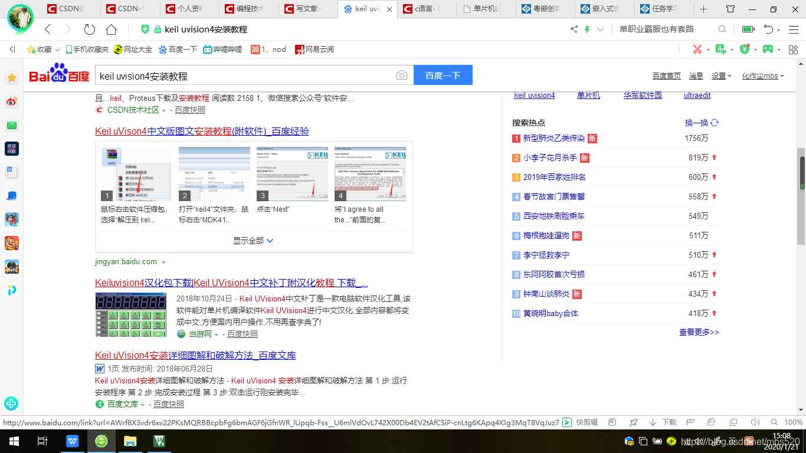Click the user avatar picture
This screenshot has height=453, width=806.
[21, 18]
